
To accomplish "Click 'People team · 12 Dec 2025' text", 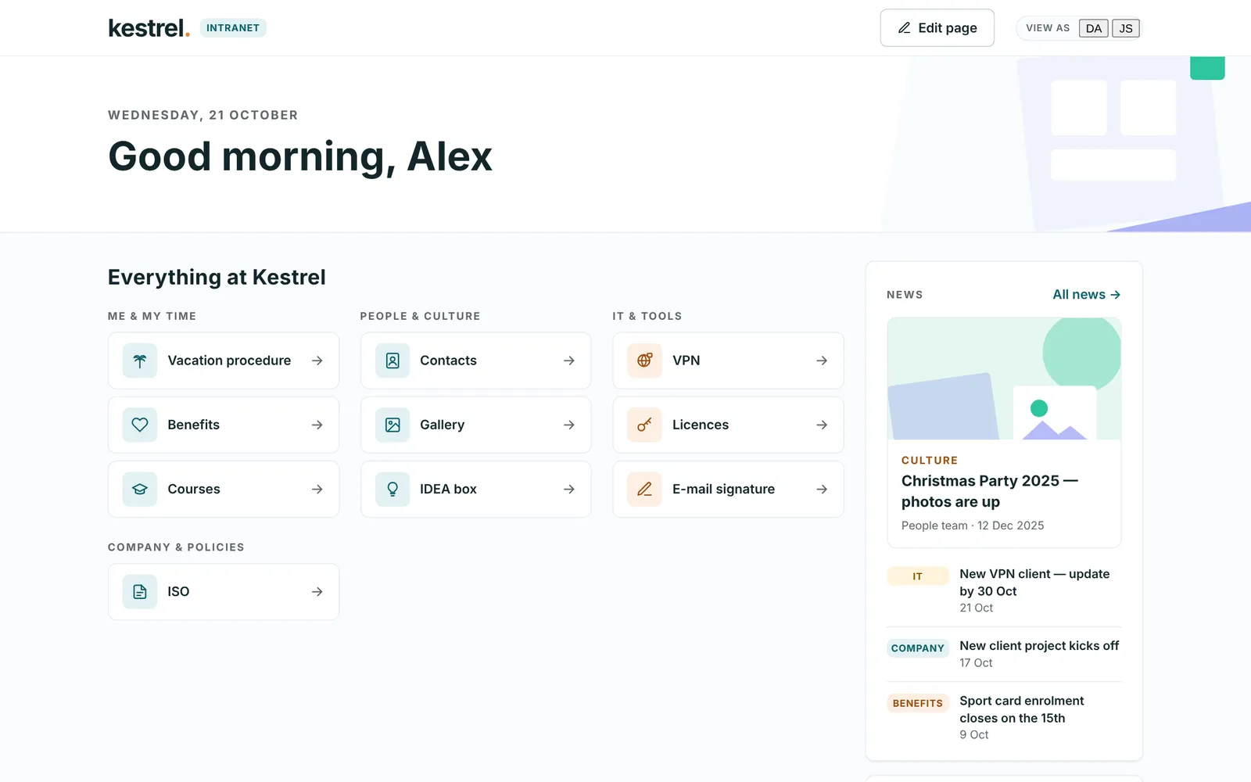I will (x=973, y=526).
